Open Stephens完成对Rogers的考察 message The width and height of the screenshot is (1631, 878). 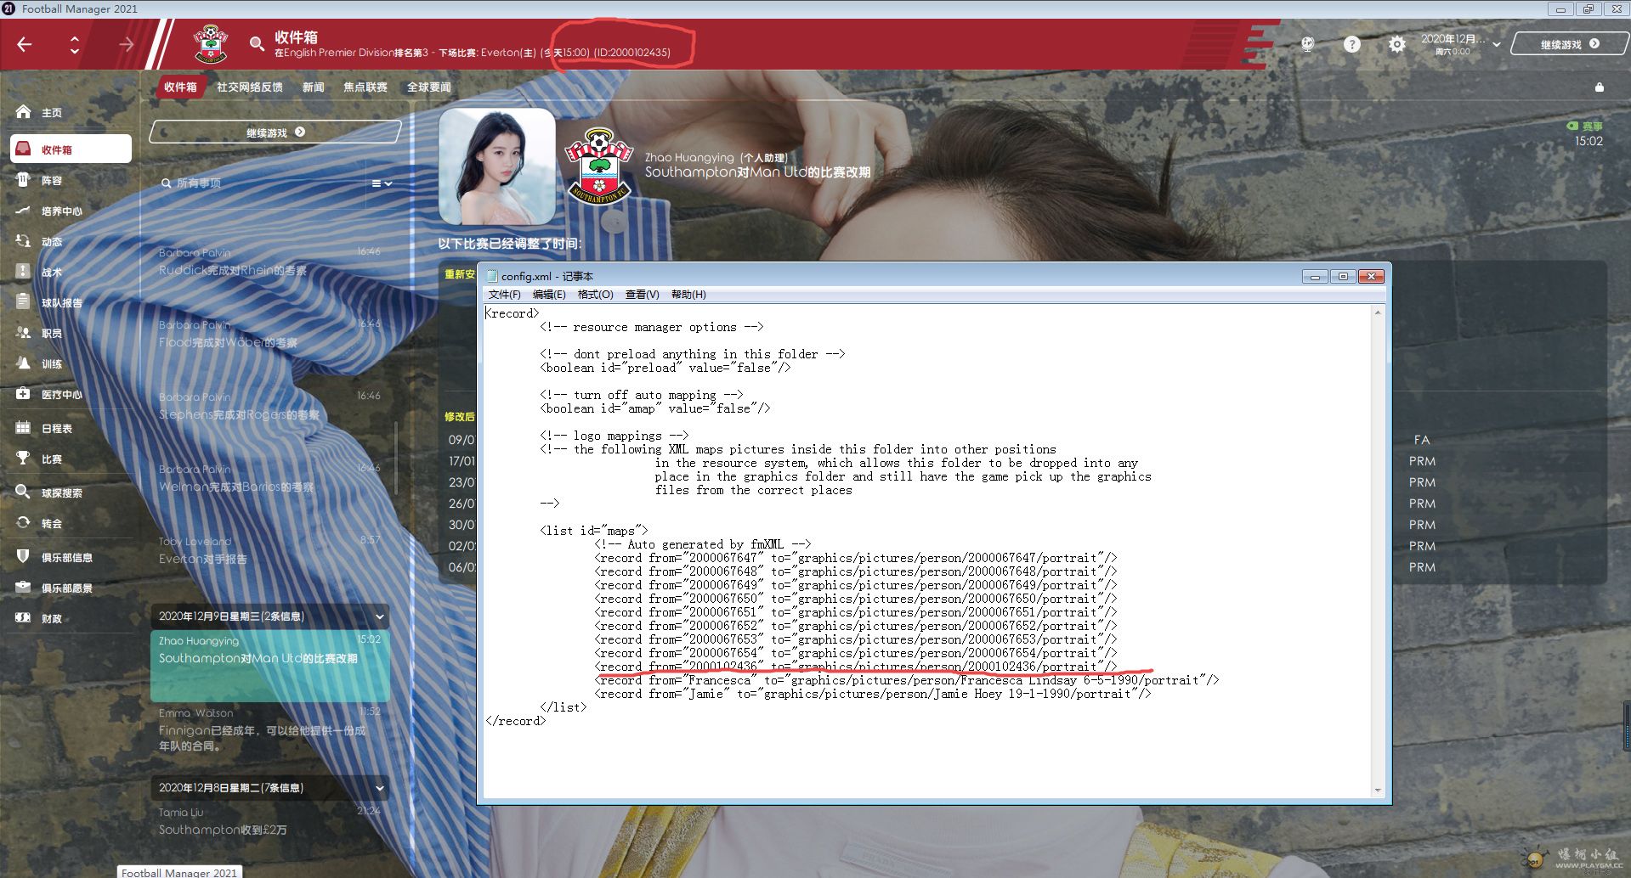point(269,406)
